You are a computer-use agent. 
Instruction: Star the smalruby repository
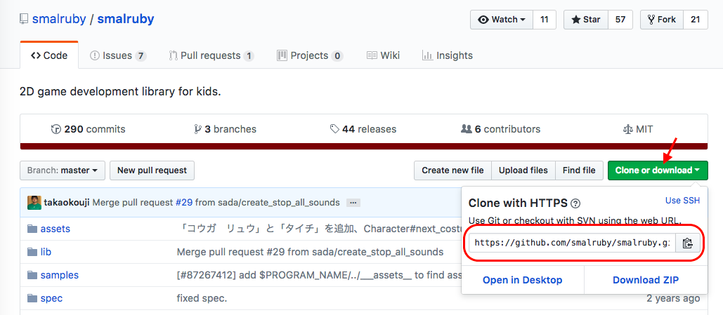point(583,20)
